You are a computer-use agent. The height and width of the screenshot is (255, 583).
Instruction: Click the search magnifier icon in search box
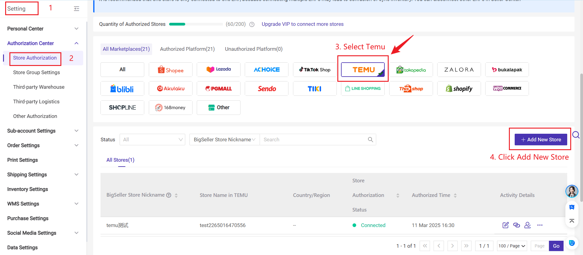click(370, 140)
